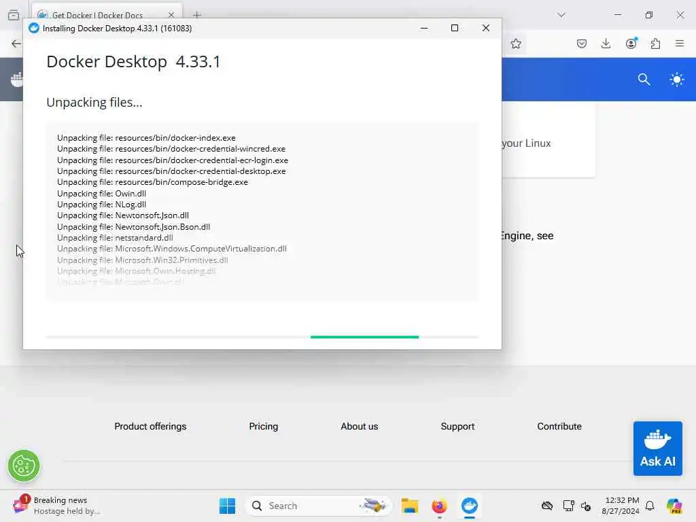Image resolution: width=696 pixels, height=522 pixels.
Task: Open the Firefox downloads arrow icon
Action: [x=606, y=43]
